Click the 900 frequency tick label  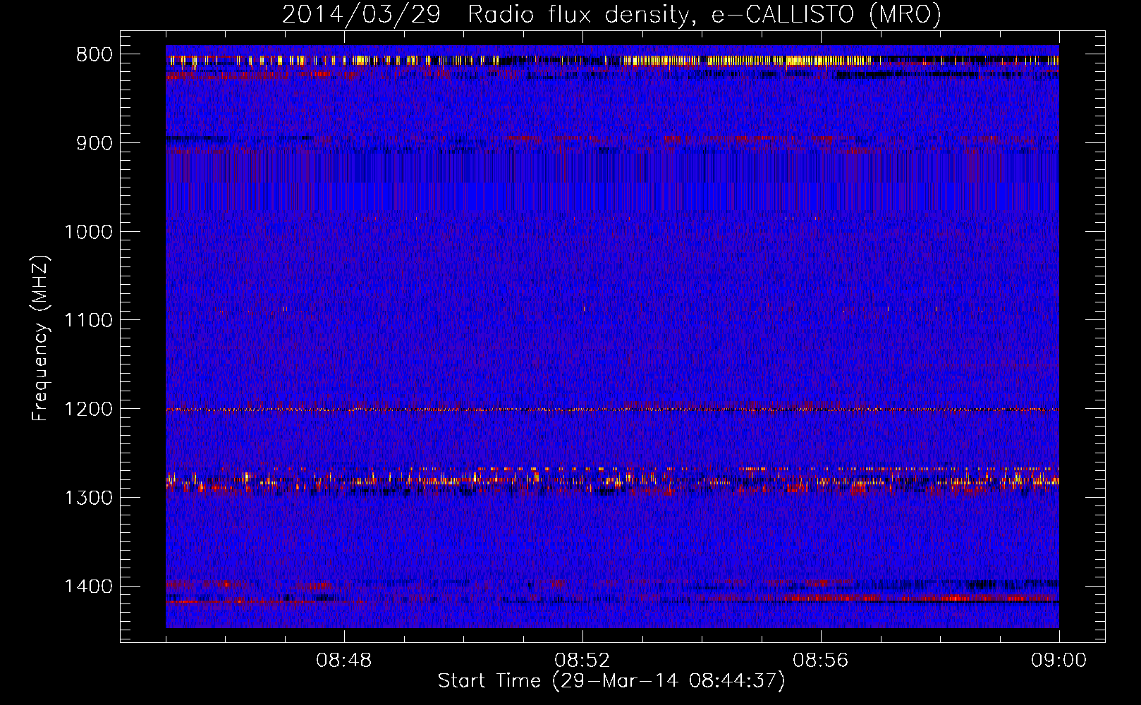[94, 143]
